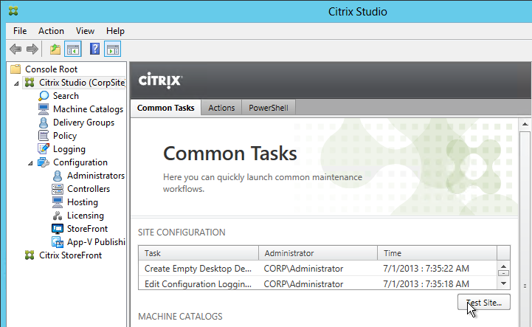Open the File menu

pos(20,31)
